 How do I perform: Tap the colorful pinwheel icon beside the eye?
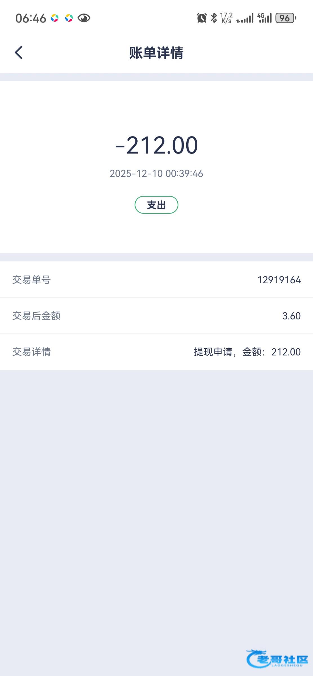pos(69,18)
